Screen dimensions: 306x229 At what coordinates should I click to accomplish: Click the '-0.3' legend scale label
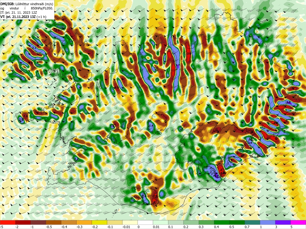(x=79, y=227)
